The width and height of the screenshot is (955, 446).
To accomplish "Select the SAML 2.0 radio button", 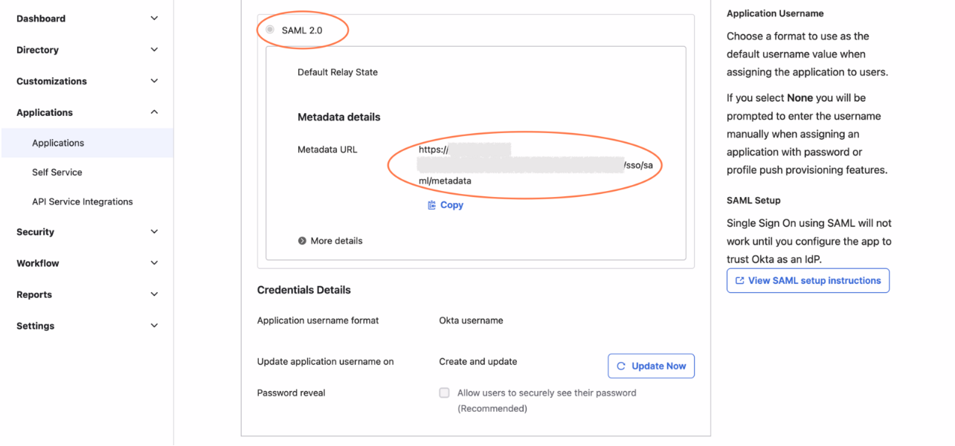I will click(x=270, y=30).
